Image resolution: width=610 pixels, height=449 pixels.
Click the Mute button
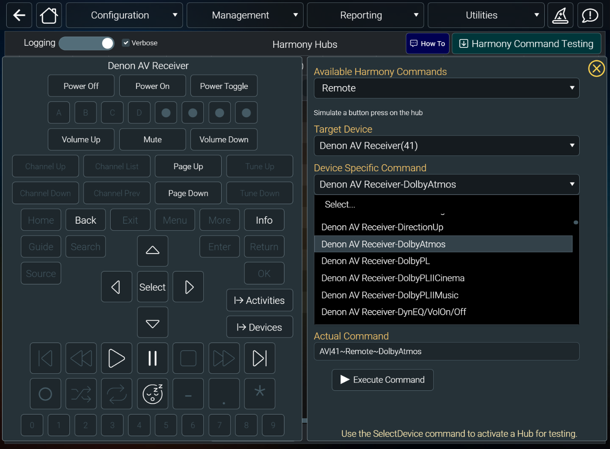point(153,140)
